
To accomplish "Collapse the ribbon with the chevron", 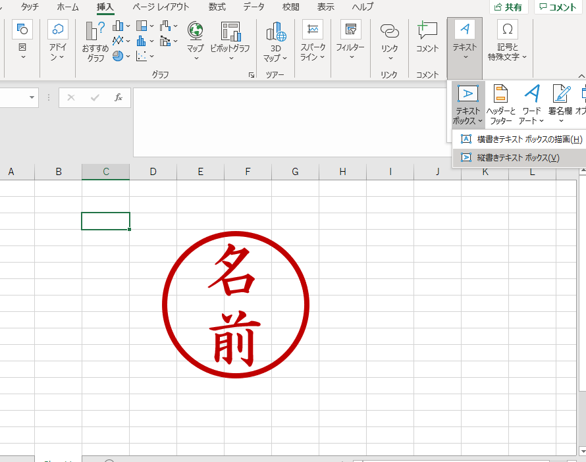I will [581, 76].
